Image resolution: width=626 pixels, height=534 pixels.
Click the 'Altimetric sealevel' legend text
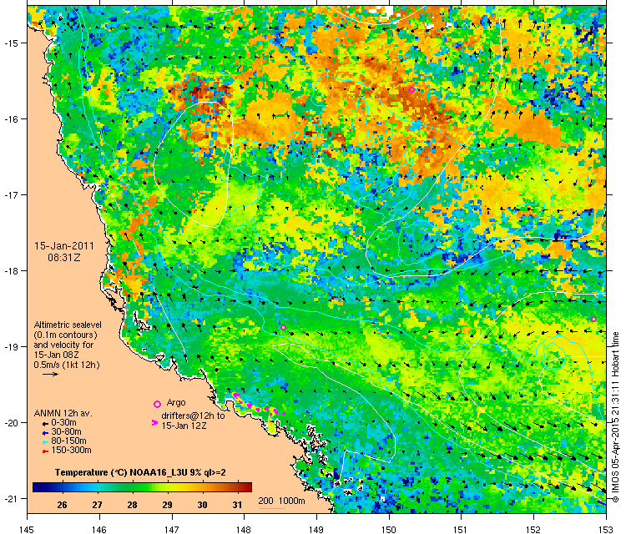coord(68,325)
